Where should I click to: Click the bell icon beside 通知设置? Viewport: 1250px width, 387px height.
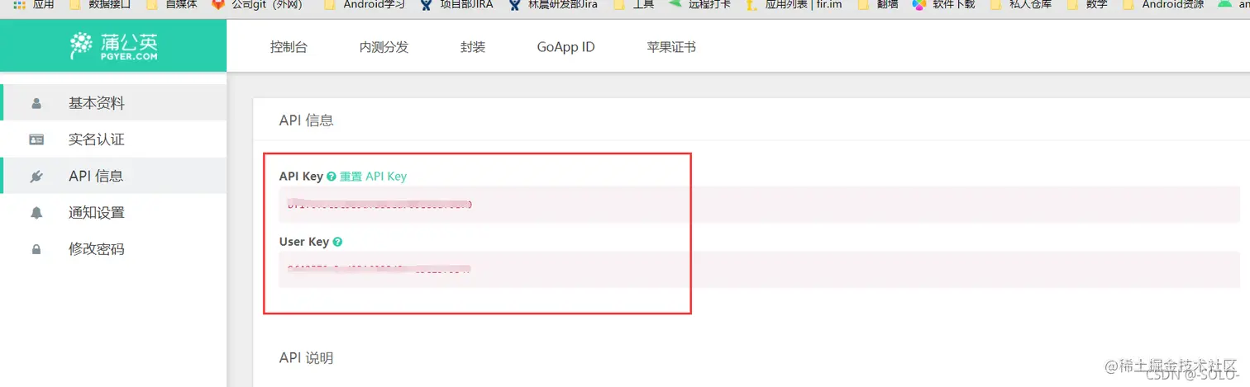click(36, 212)
